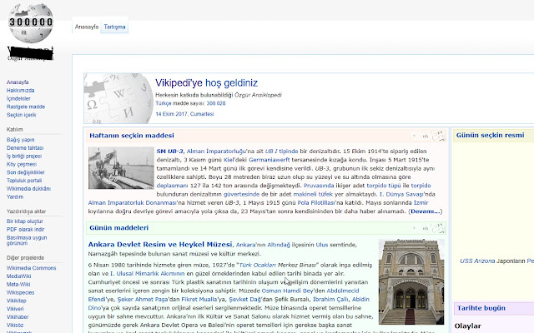Open Osman Hamdi Bey link

(287, 291)
